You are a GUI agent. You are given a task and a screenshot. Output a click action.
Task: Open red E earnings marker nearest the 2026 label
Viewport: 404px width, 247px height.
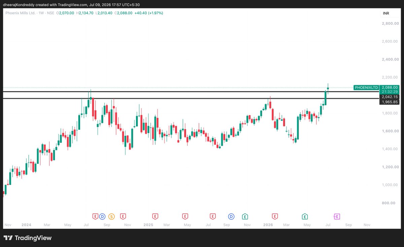275,216
